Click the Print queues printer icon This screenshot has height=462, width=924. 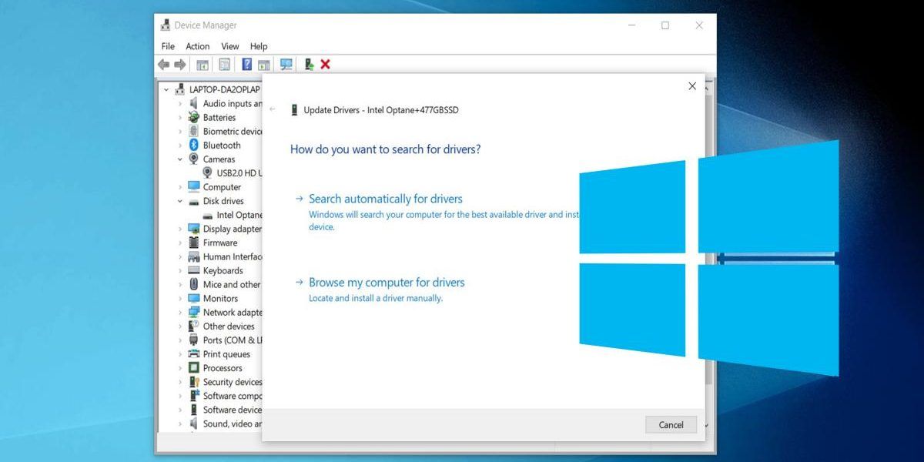[x=194, y=354]
